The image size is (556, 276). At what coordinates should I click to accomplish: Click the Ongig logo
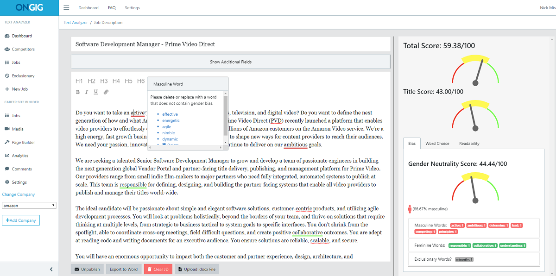coord(29,7)
